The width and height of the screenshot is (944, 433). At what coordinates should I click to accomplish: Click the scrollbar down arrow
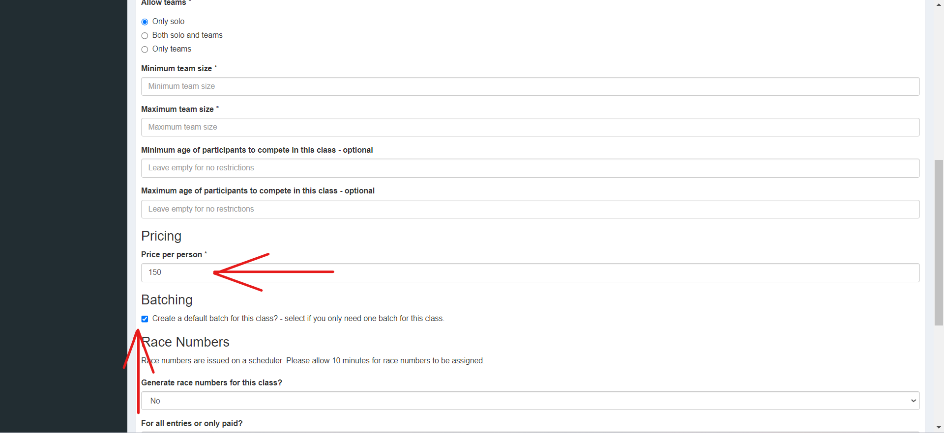[x=939, y=428]
